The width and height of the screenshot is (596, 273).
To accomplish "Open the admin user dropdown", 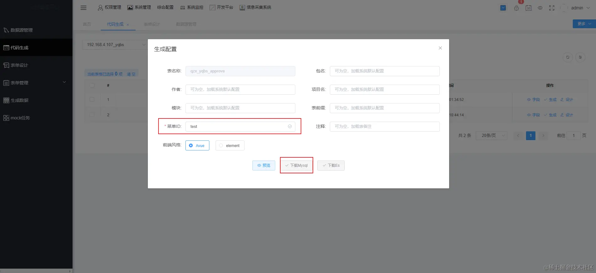I will pyautogui.click(x=580, y=8).
